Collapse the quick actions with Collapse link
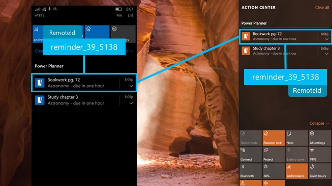Viewport: 332px width, 186px height. click(x=319, y=123)
